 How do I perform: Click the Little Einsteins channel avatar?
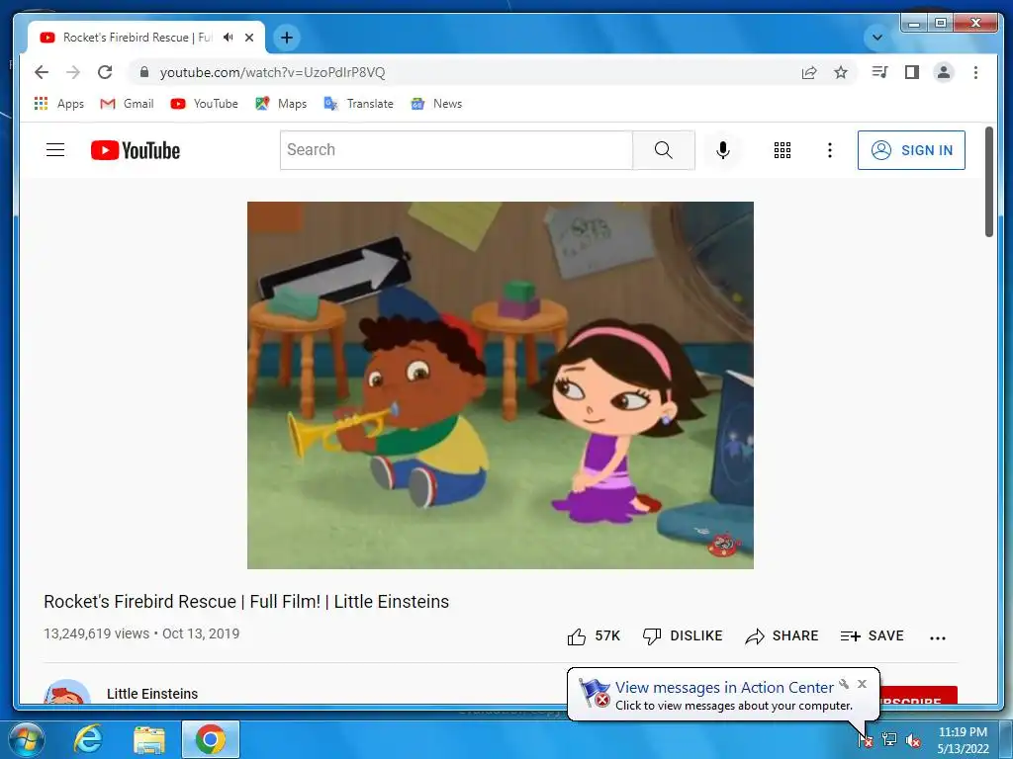[66, 692]
